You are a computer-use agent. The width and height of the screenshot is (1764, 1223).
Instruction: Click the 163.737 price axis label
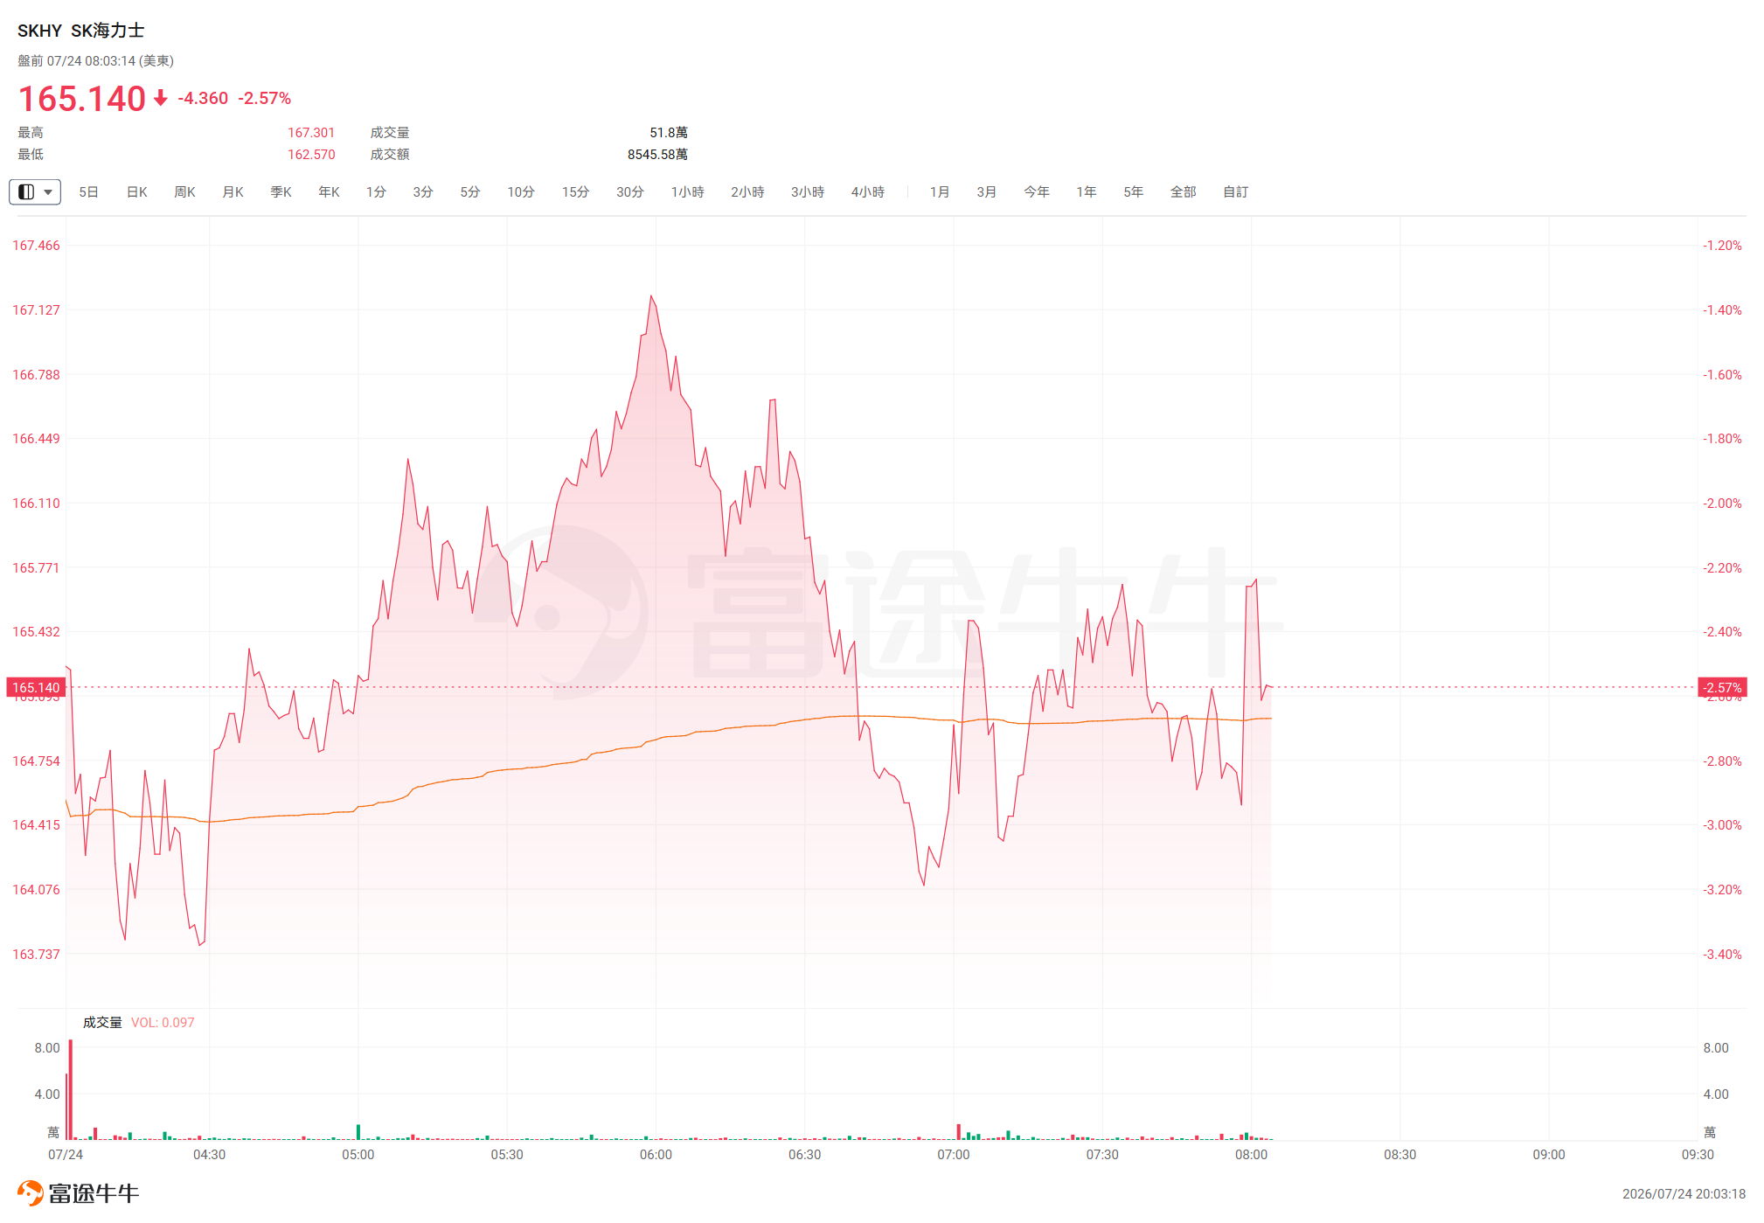36,955
